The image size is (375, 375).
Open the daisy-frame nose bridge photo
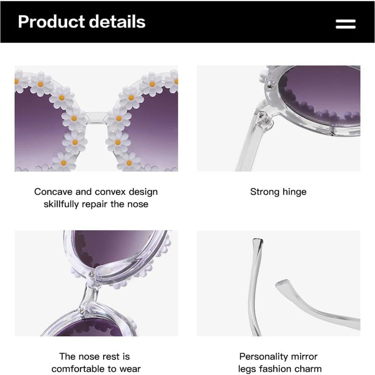[96, 118]
